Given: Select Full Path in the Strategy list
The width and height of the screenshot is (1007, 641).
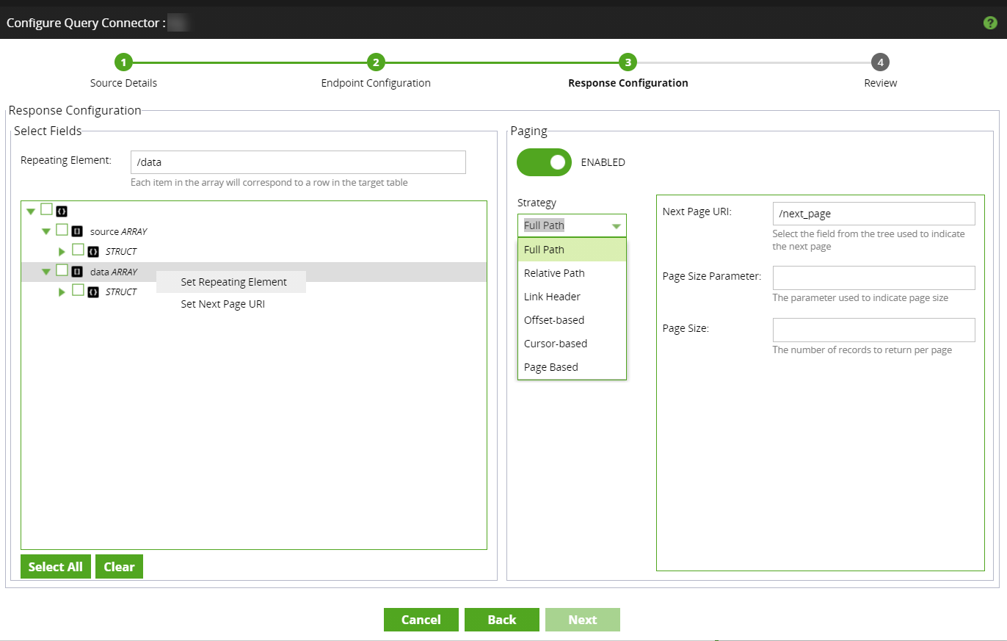Looking at the screenshot, I should (x=572, y=250).
